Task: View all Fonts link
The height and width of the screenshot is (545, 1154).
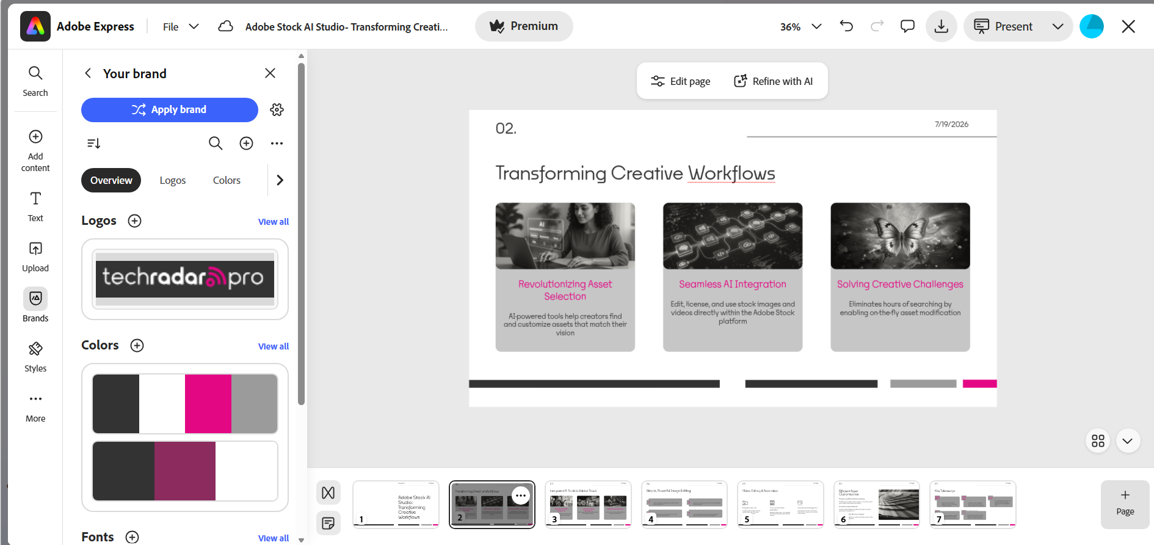Action: (274, 538)
